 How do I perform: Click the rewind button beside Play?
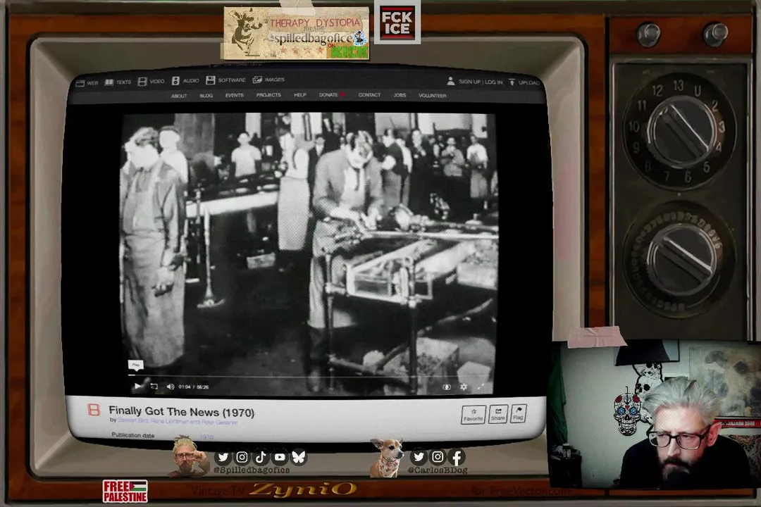pos(154,387)
